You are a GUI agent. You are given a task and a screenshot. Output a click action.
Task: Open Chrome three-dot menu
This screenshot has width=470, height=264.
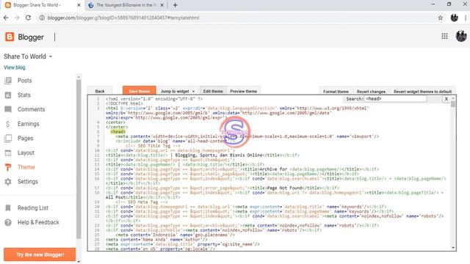pos(466,18)
